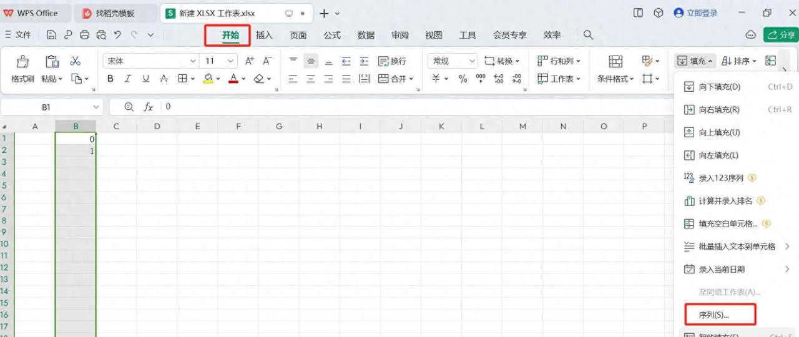Switch to the Data (数据) tab
The height and width of the screenshot is (337, 799).
(366, 36)
